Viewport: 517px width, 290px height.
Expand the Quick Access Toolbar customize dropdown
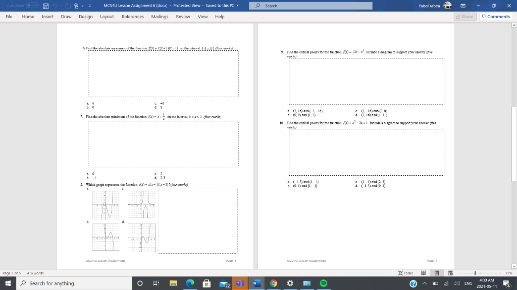[89, 6]
